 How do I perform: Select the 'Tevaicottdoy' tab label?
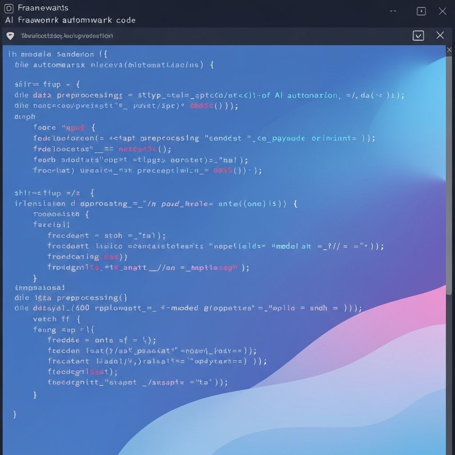67,36
